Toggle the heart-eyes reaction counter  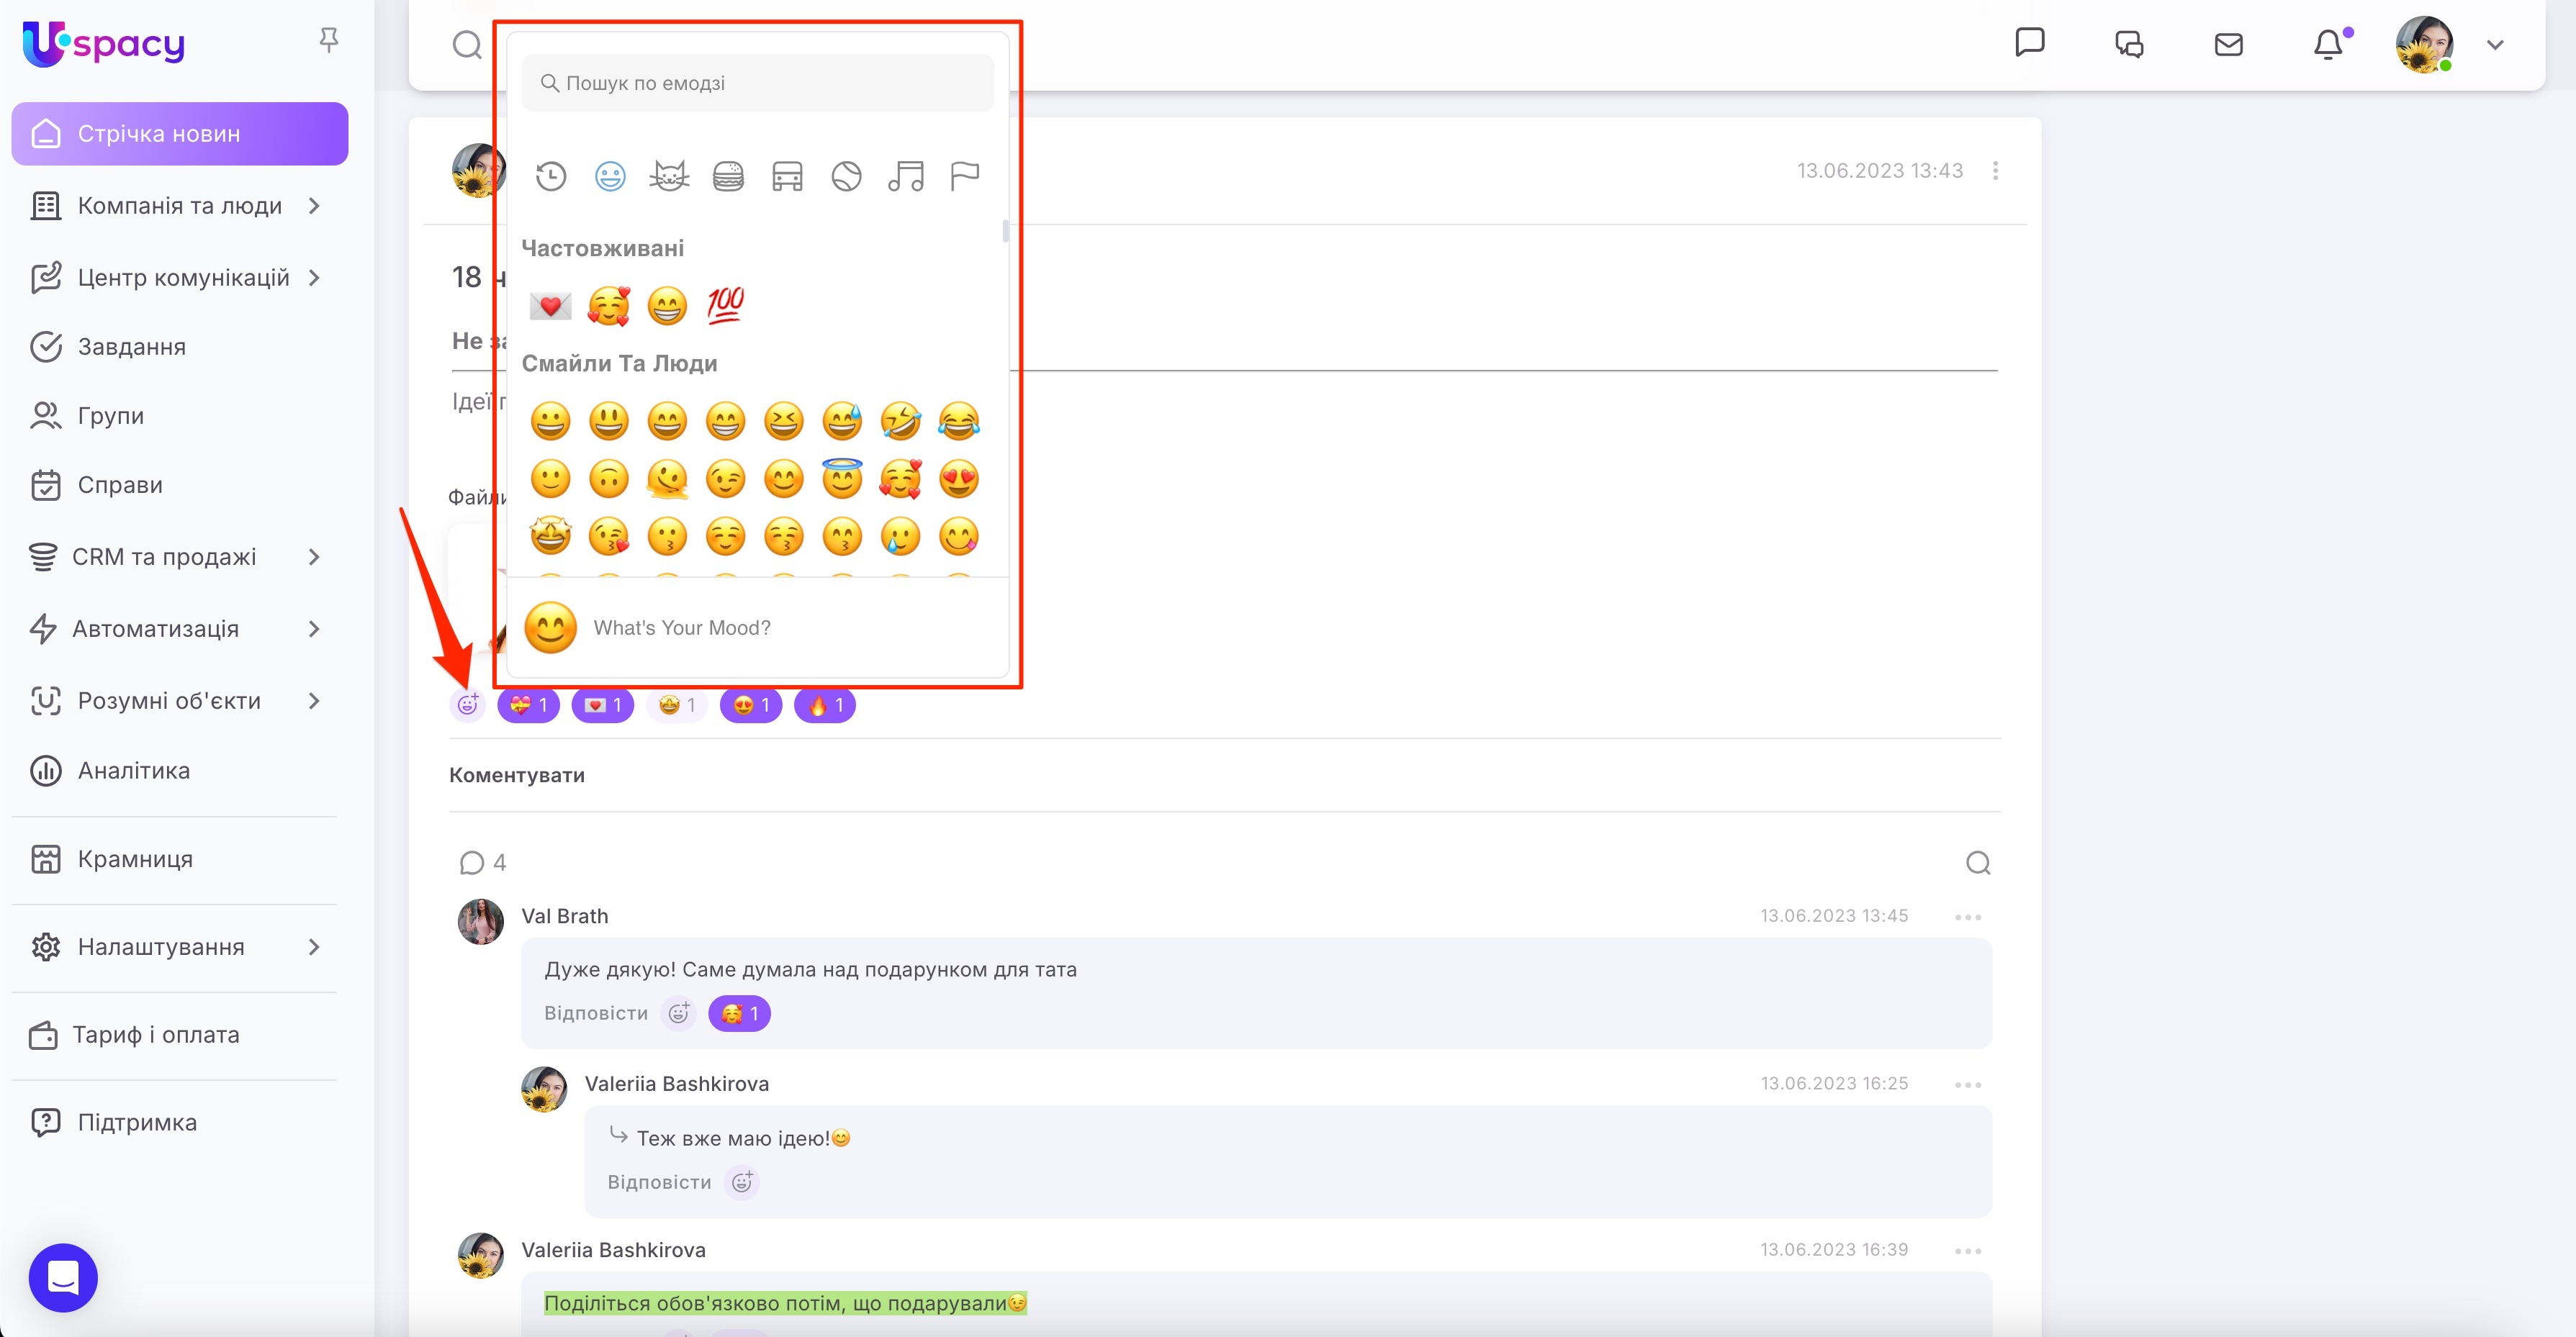pyautogui.click(x=751, y=705)
